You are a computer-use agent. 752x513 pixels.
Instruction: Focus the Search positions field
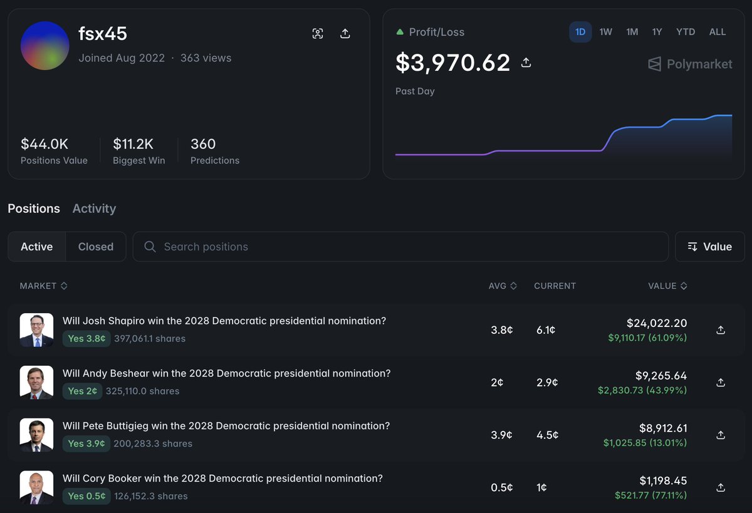[x=400, y=247]
